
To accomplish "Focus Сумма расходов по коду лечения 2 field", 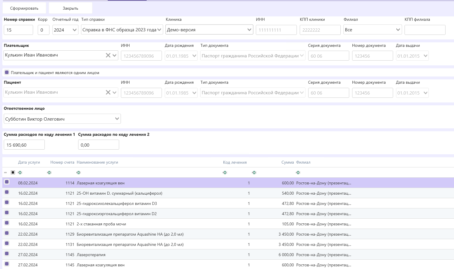I will click(x=99, y=145).
